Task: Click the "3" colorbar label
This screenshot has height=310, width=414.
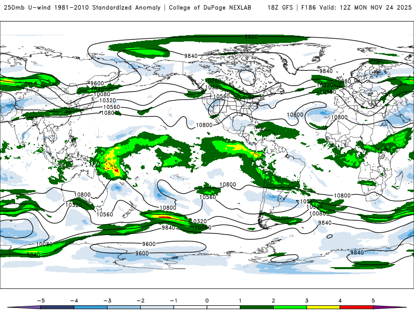Action: point(306,301)
